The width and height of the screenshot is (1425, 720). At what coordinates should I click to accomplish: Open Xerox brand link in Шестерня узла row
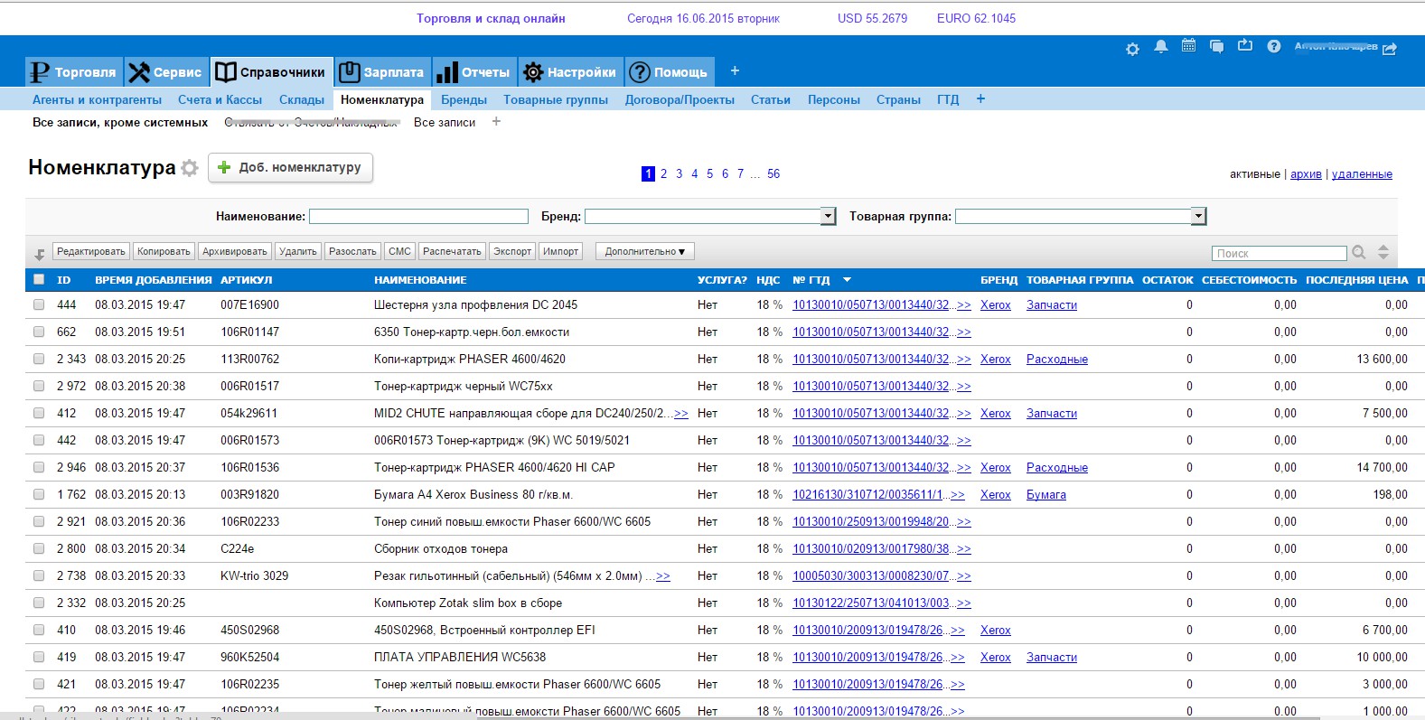[x=996, y=304]
